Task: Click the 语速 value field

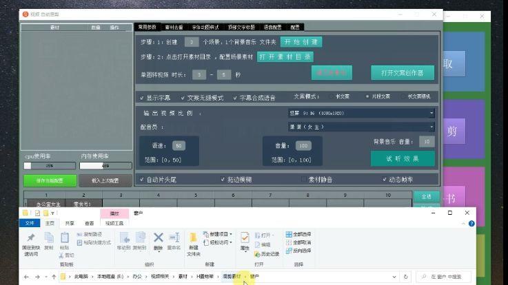Action: (x=179, y=145)
